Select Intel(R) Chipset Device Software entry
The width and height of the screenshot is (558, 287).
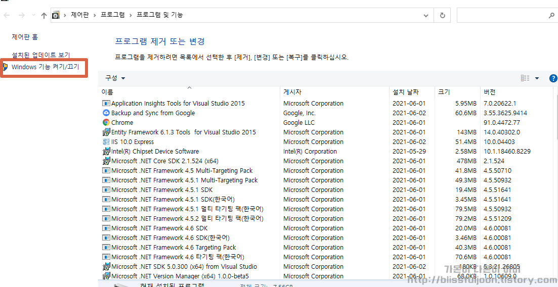tap(155, 152)
